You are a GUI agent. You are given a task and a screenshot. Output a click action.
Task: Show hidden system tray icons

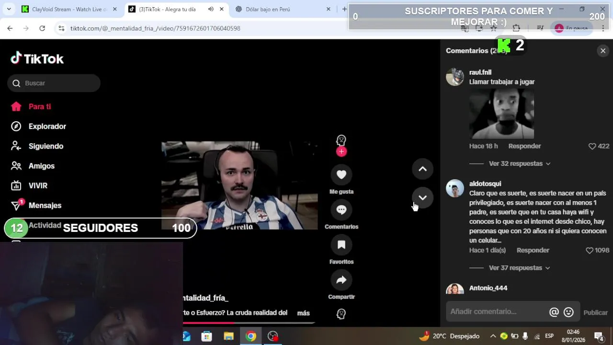click(492, 336)
